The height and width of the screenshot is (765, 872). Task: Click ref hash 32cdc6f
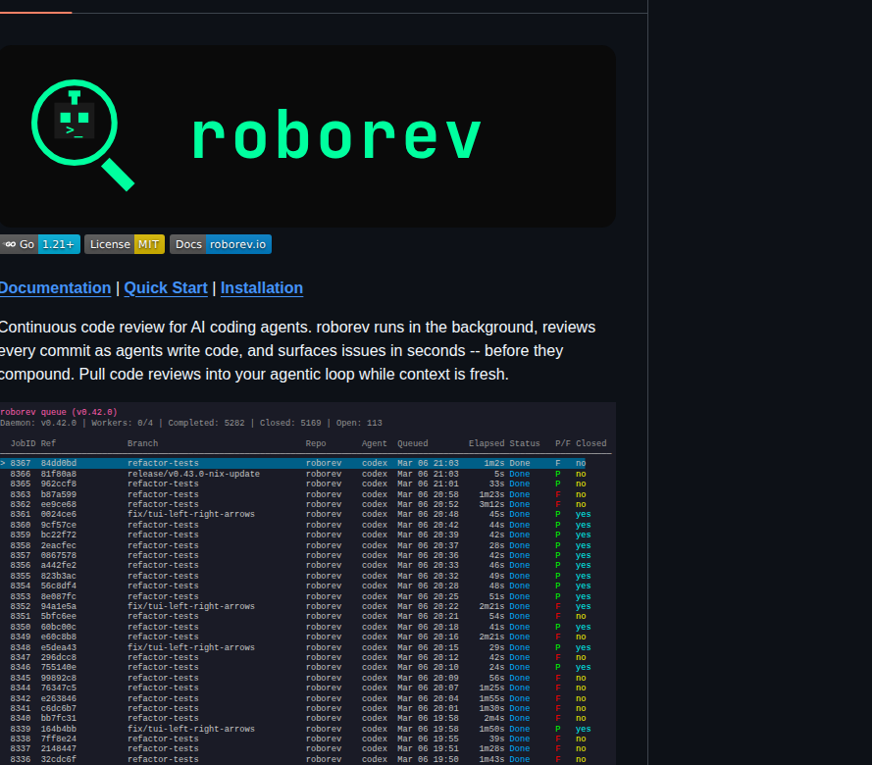59,759
